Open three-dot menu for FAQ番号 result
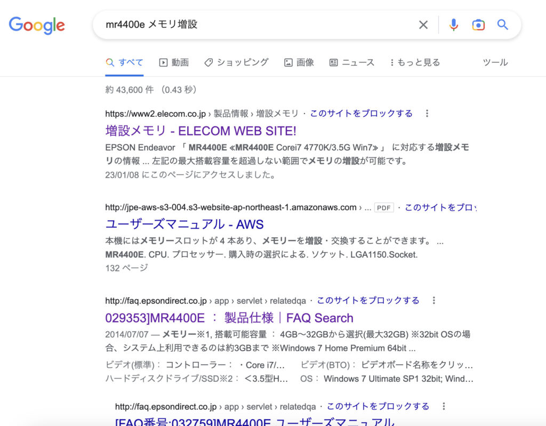Screen dimensions: 546x426 coord(444,406)
